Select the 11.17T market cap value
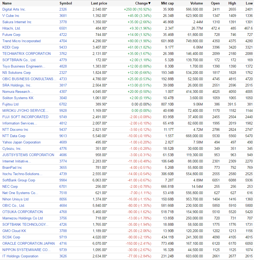 (x=169, y=129)
